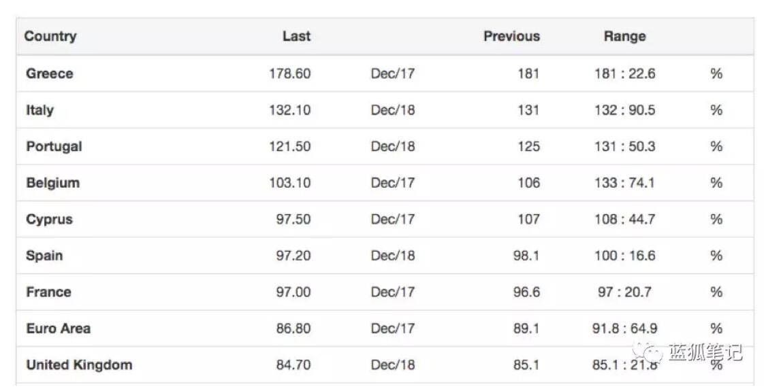Image resolution: width=764 pixels, height=391 pixels.
Task: Open the Belgium country link
Action: point(53,183)
